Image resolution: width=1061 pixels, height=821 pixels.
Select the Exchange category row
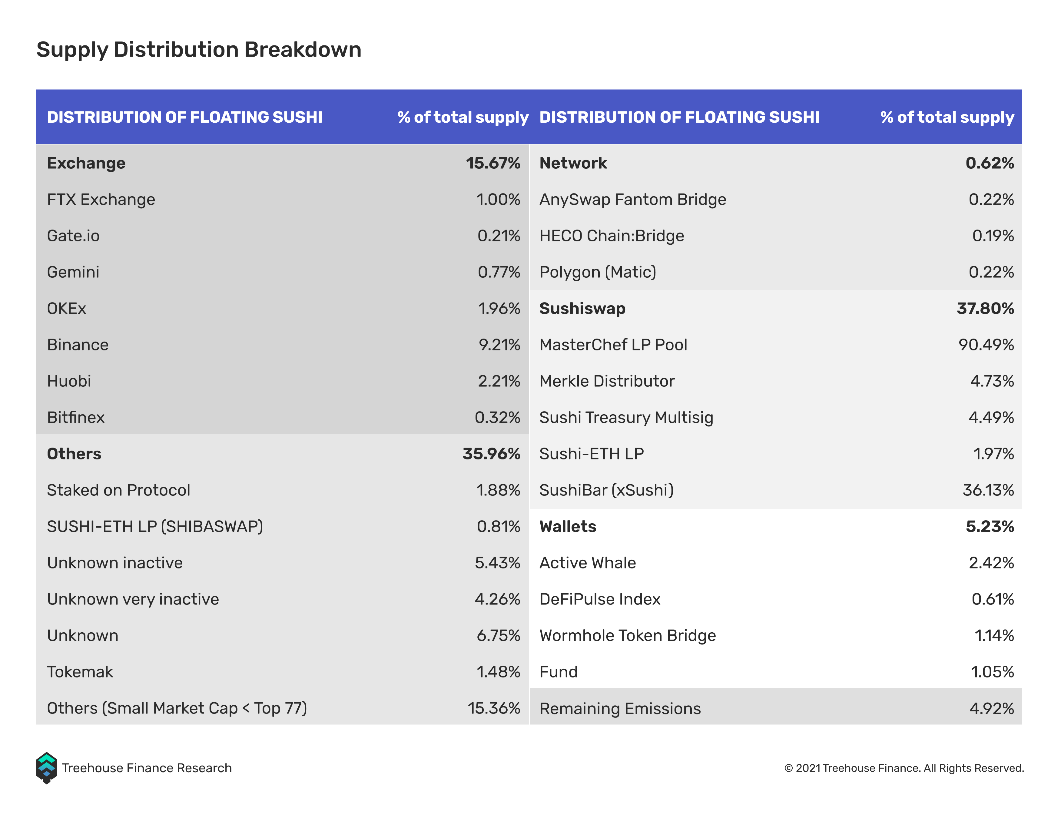(283, 163)
